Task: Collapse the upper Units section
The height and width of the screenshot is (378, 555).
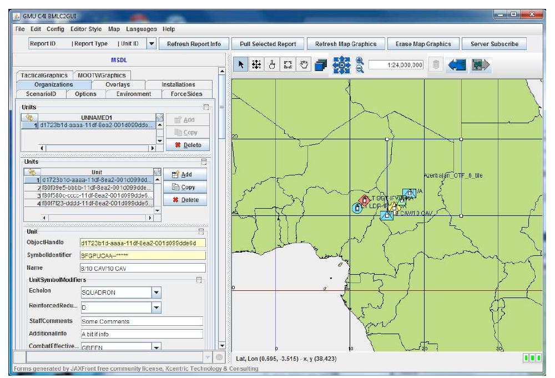Action: (206, 107)
